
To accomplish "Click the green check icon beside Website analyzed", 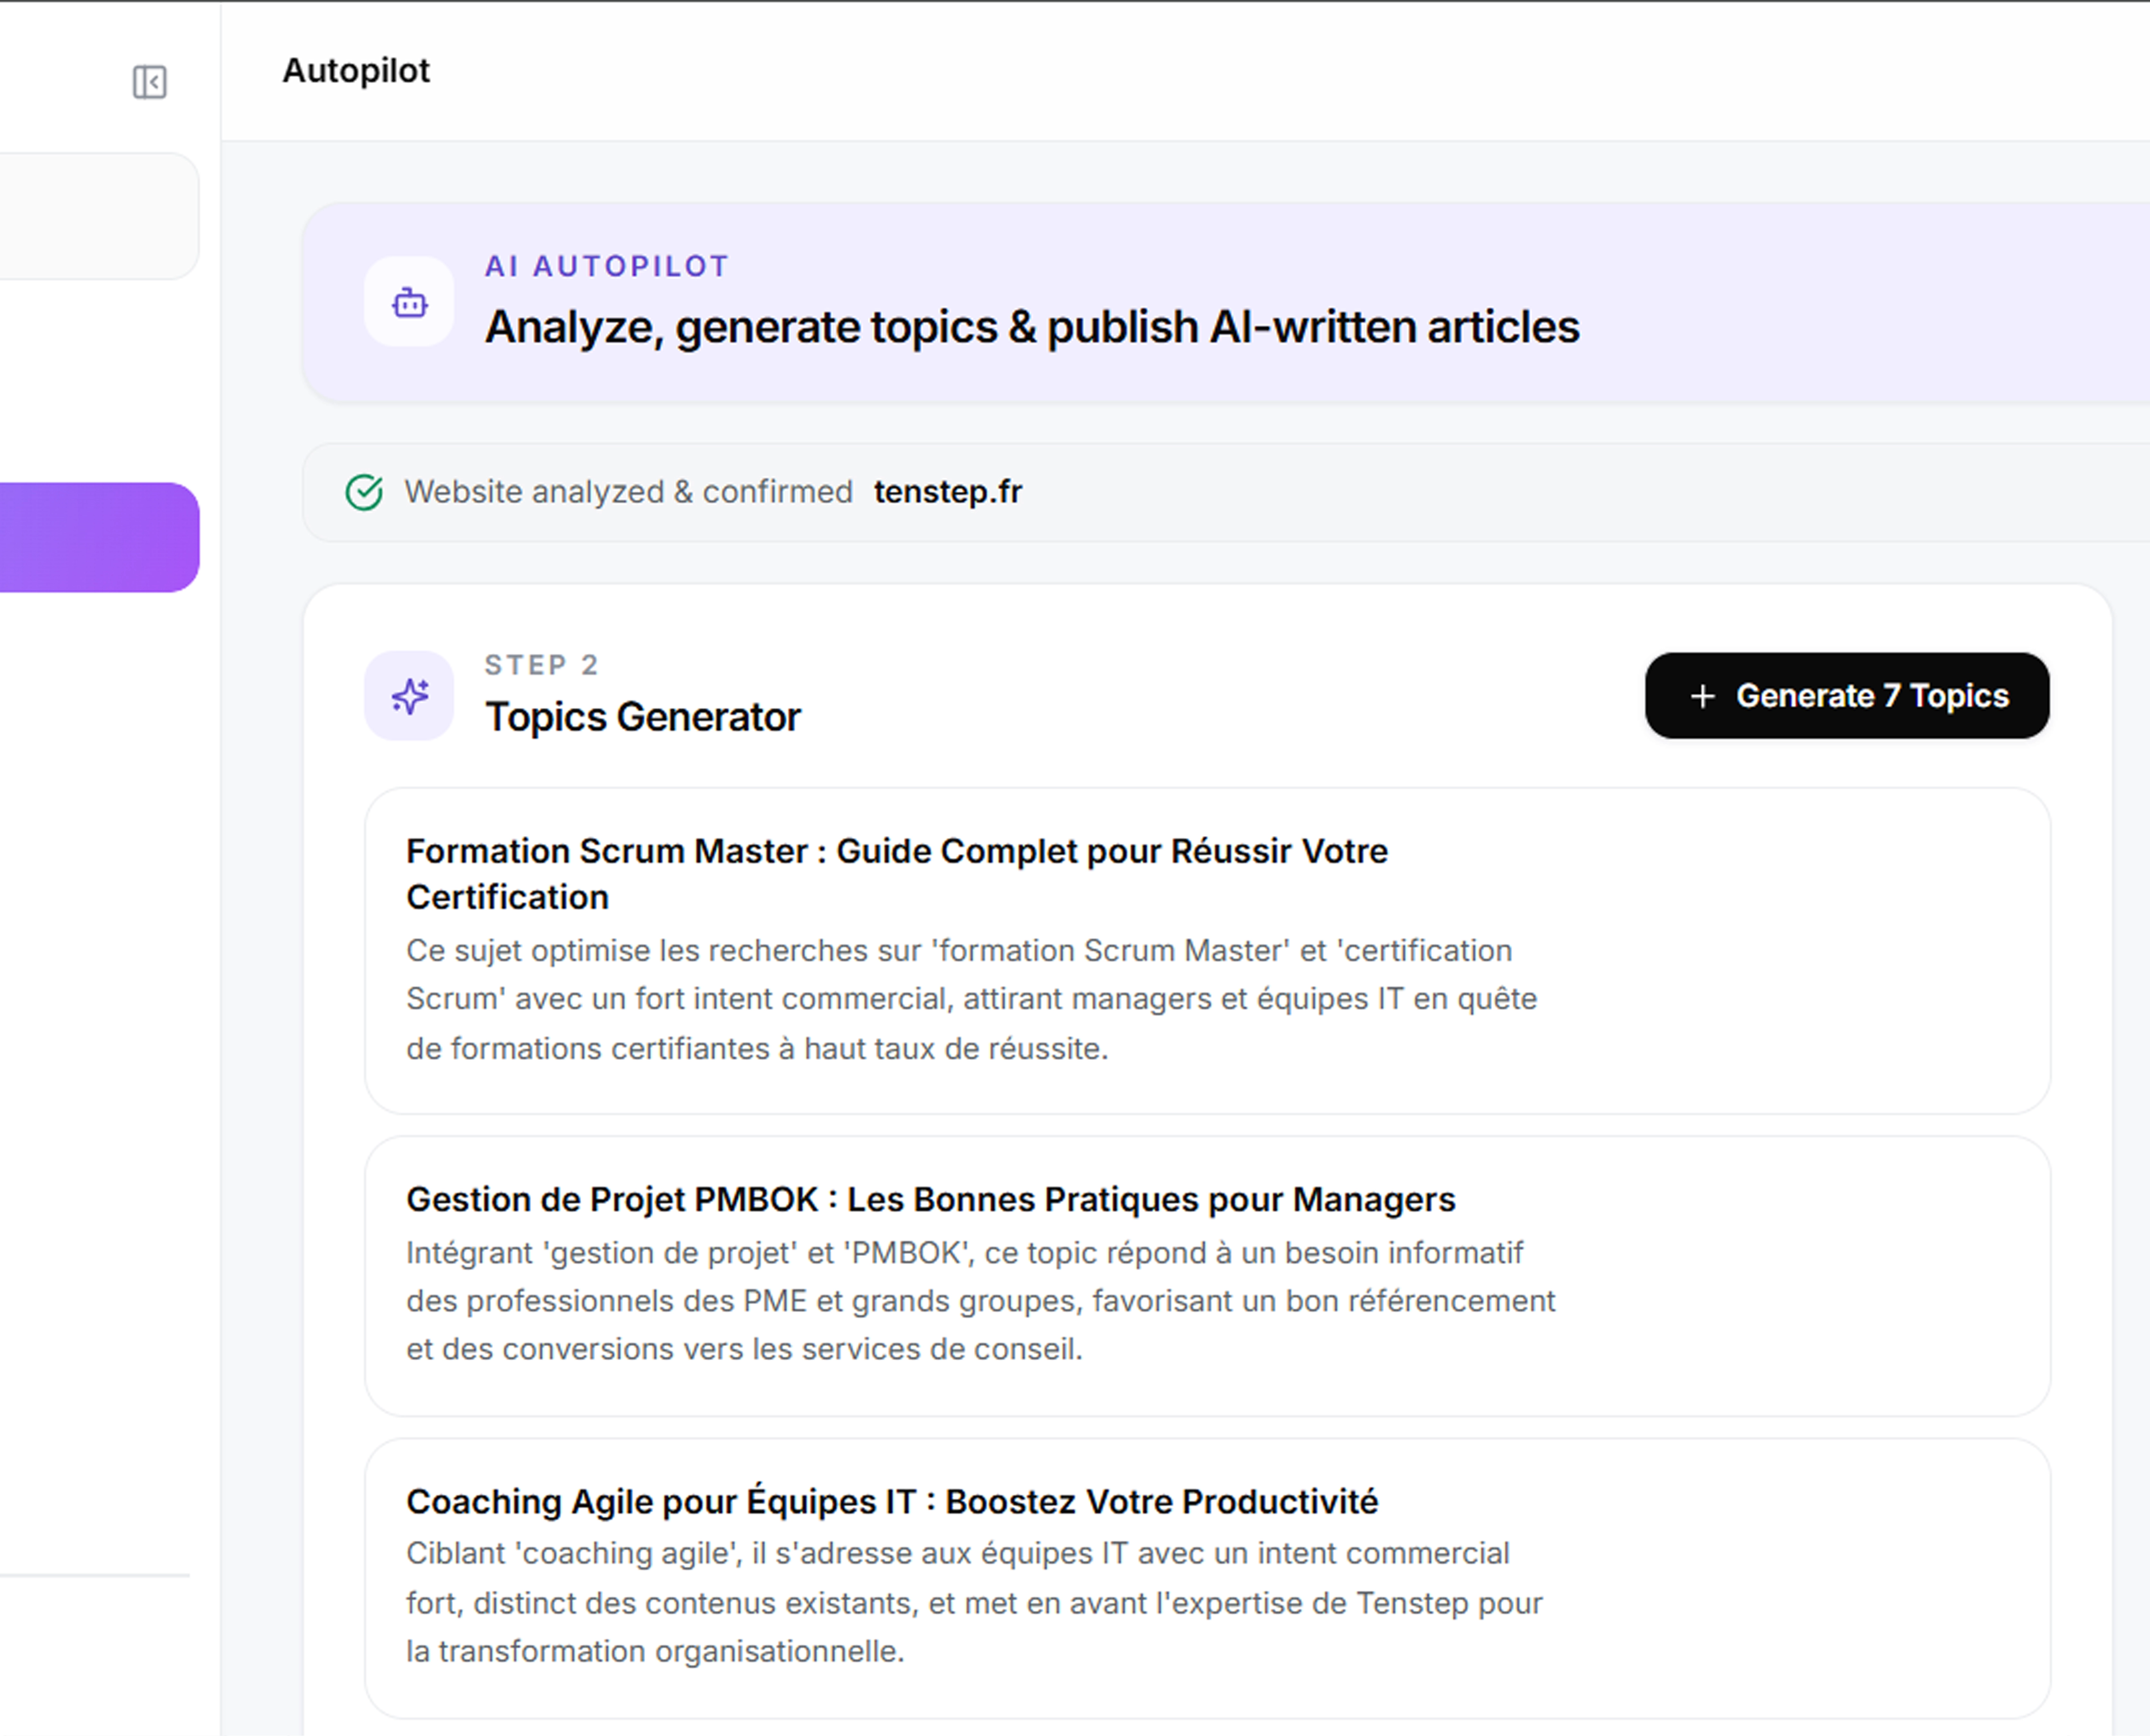I will click(364, 492).
